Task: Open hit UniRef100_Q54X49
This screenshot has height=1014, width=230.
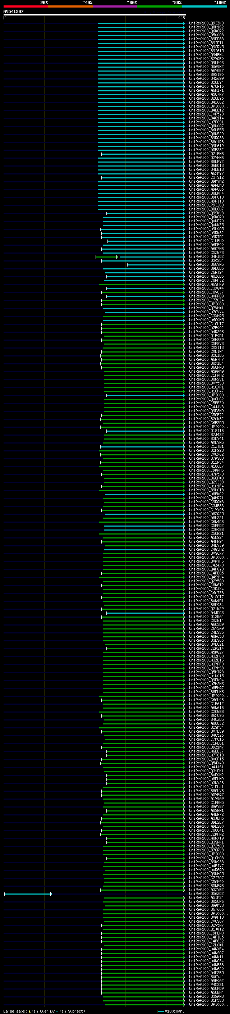Action: click(x=206, y=763)
